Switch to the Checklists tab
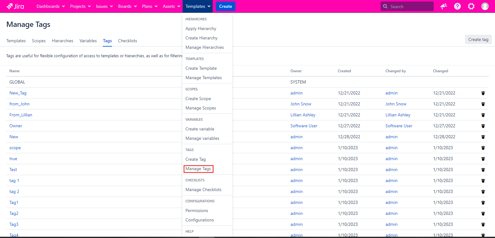This screenshot has width=495, height=238. click(x=127, y=41)
